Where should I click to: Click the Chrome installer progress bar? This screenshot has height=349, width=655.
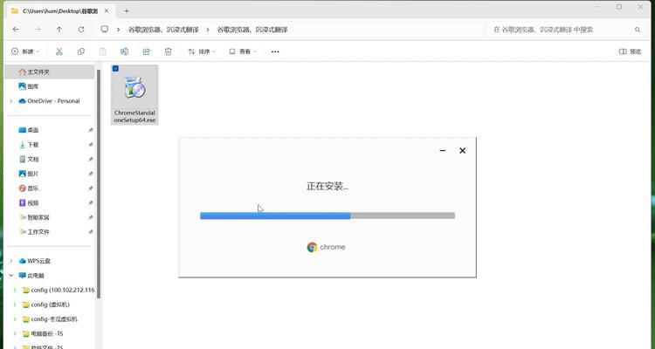[x=327, y=216]
